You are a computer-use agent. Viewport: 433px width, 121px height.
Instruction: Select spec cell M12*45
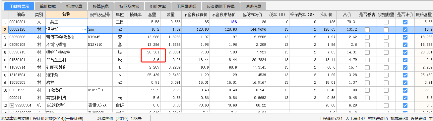[100, 37]
